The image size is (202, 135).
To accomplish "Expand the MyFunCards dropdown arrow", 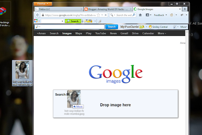I will click(146, 27).
